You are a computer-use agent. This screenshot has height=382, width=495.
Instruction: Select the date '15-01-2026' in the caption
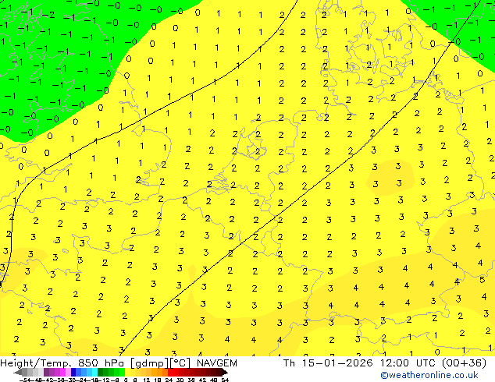point(337,363)
